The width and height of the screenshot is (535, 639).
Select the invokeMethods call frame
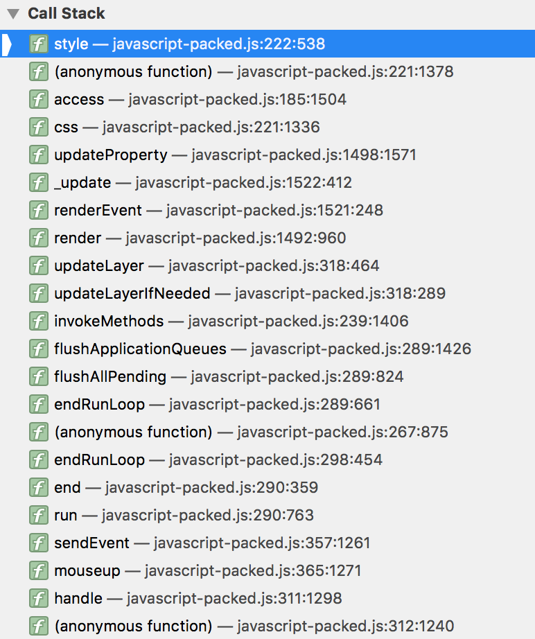(231, 322)
